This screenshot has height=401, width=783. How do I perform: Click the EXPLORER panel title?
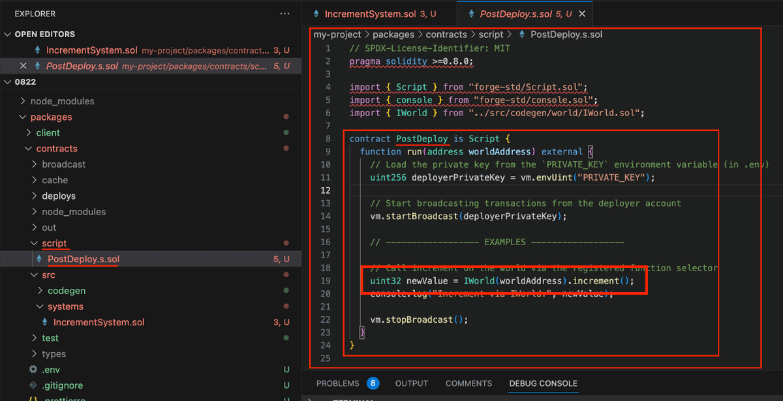35,14
